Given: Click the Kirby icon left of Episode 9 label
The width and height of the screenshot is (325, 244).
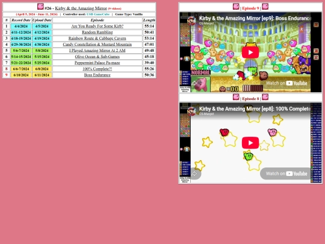Looking at the screenshot, I should 236,6.
